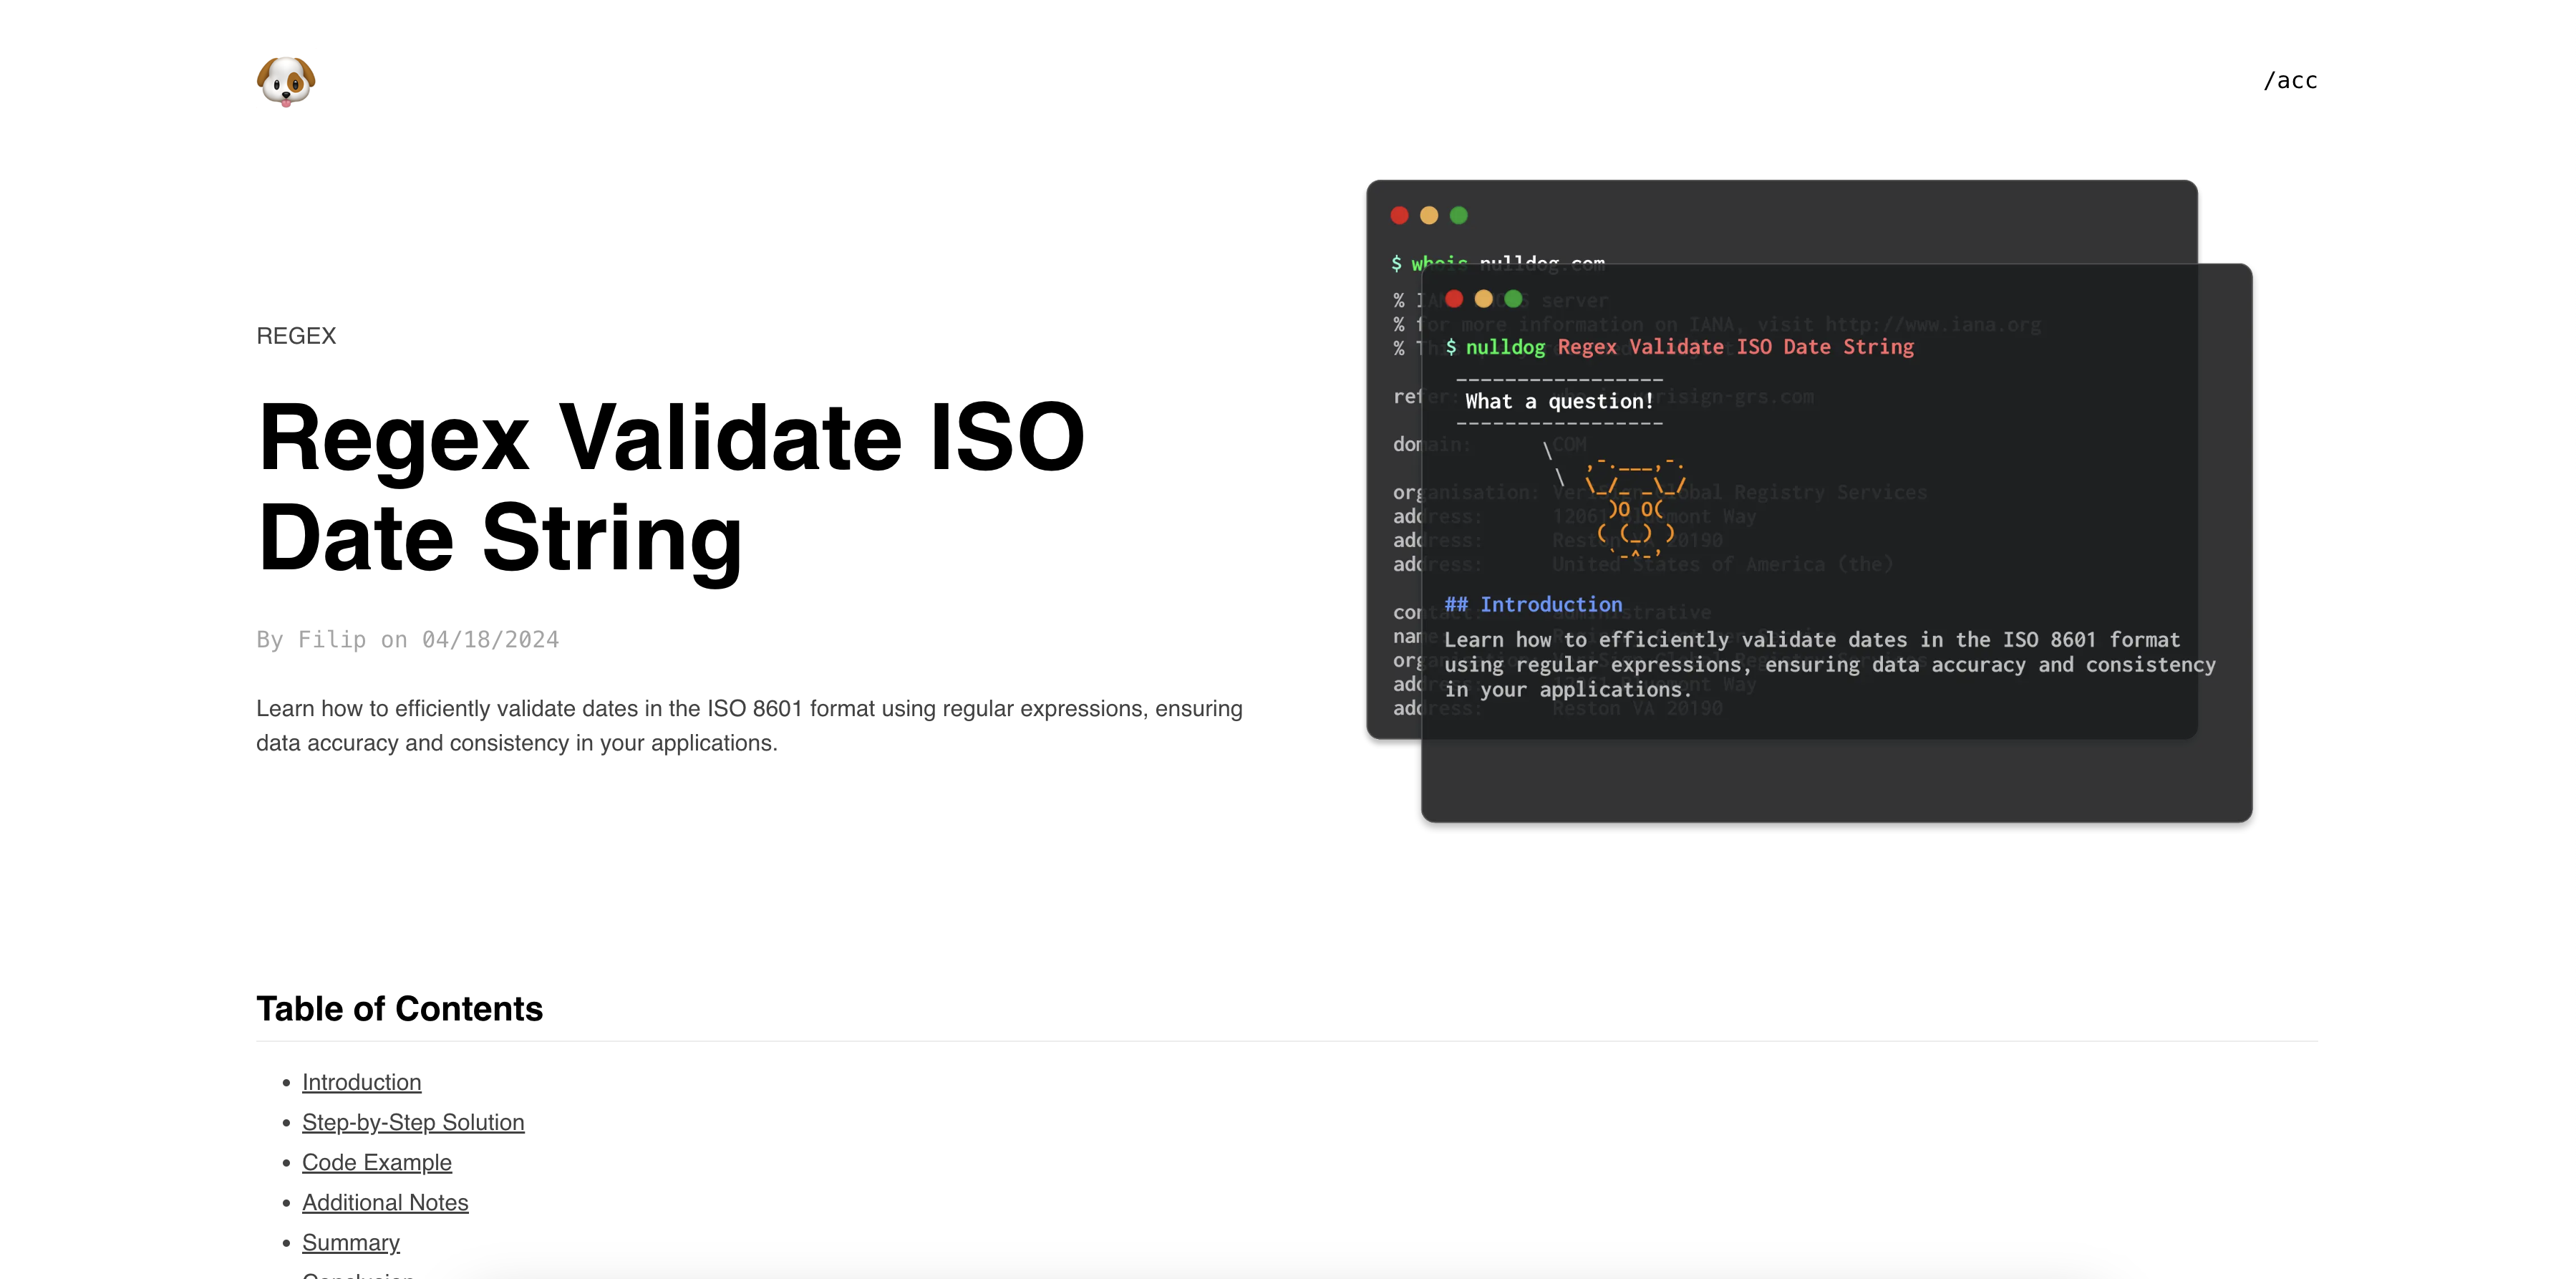This screenshot has height=1279, width=2576.
Task: Click the REGEX category label
Action: point(296,336)
